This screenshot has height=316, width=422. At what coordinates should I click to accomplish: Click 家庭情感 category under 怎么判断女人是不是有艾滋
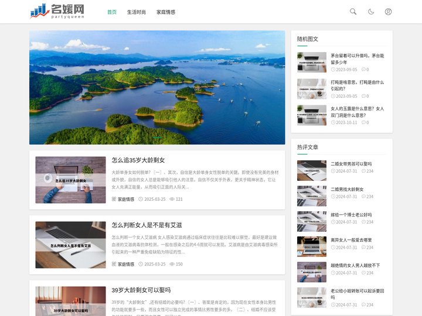coord(126,264)
